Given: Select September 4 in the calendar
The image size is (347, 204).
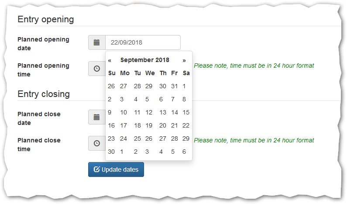Looking at the screenshot, I should point(137,99).
